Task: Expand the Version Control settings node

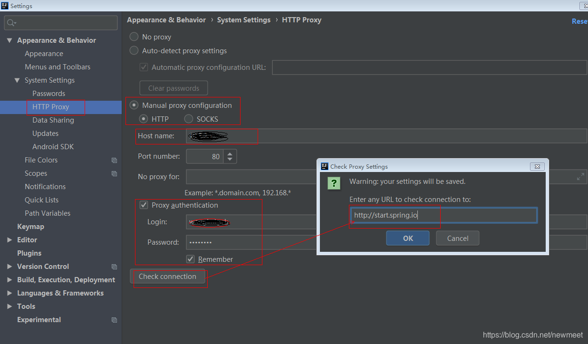Action: coord(10,267)
